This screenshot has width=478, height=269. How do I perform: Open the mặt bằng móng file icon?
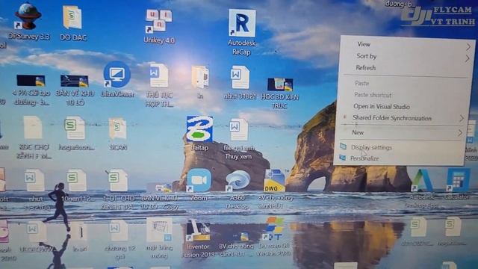coord(159,230)
